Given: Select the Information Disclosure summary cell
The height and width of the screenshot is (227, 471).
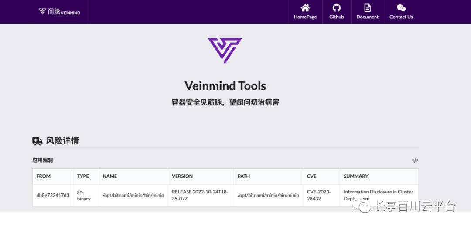Looking at the screenshot, I should click(379, 195).
